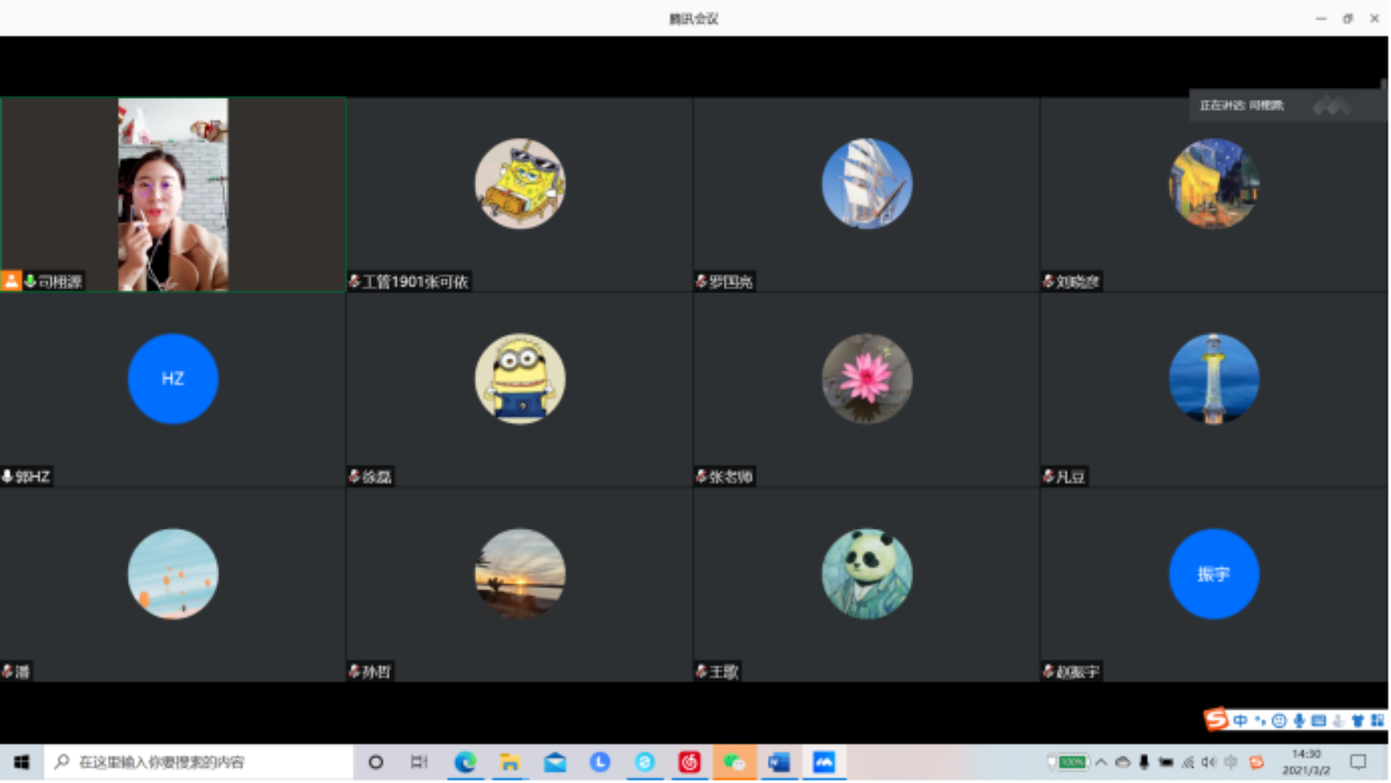Open Tencent Meeting from the taskbar

click(x=823, y=762)
